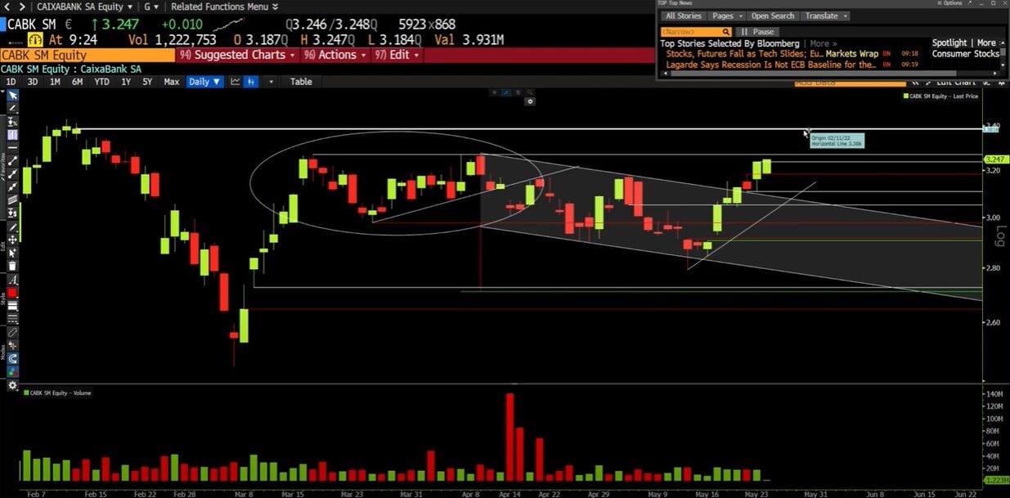Image resolution: width=1010 pixels, height=498 pixels.
Task: Open the More » link after Top Stories
Action: tap(822, 43)
